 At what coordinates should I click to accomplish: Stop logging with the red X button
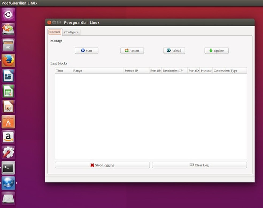(x=102, y=165)
